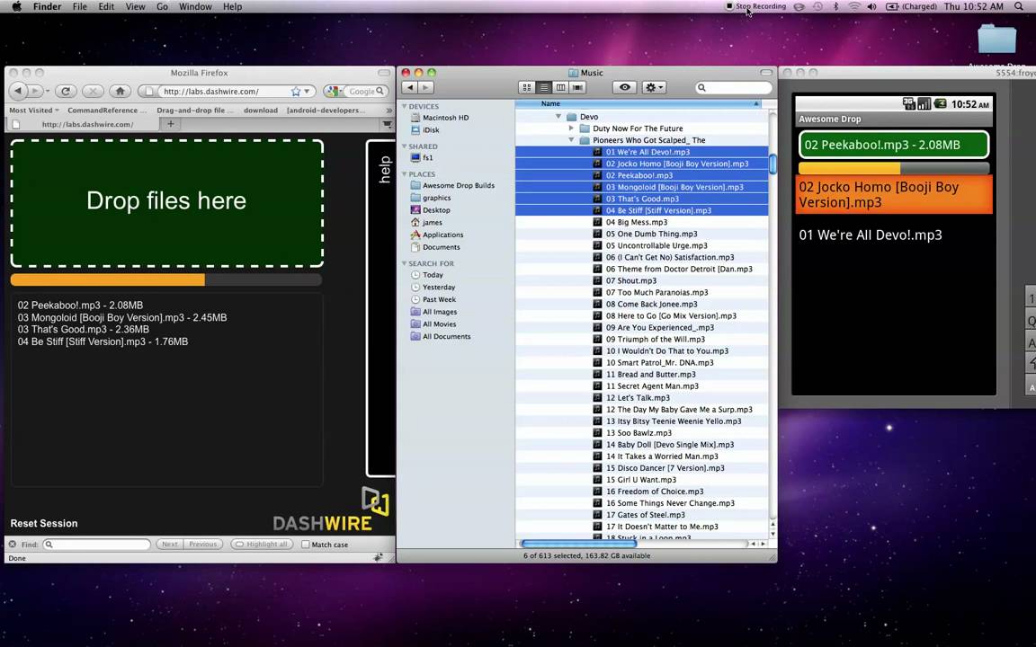Open the Go menu
1036x647 pixels.
(162, 6)
